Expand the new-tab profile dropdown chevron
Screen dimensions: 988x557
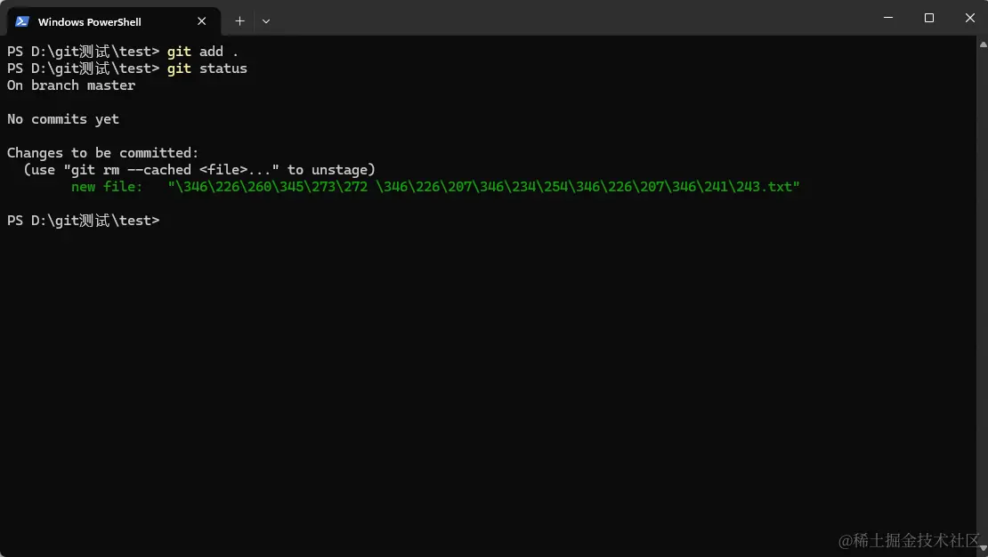click(266, 21)
